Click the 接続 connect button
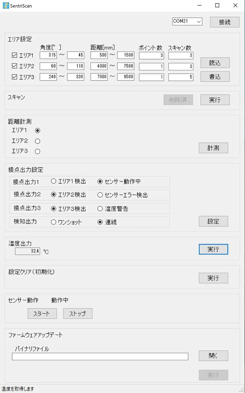This screenshot has height=393, width=245. 224,22
